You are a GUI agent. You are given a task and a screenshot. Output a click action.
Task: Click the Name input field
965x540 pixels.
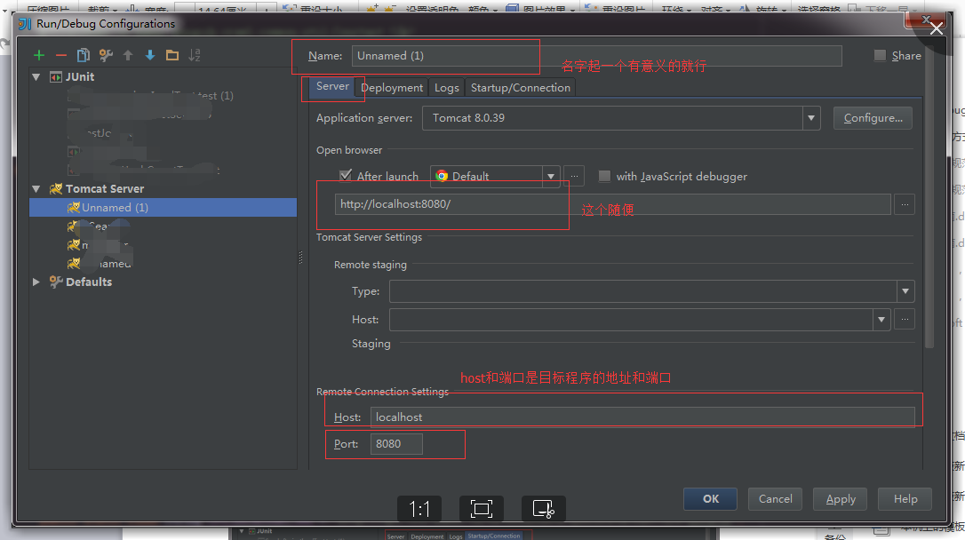(x=596, y=56)
